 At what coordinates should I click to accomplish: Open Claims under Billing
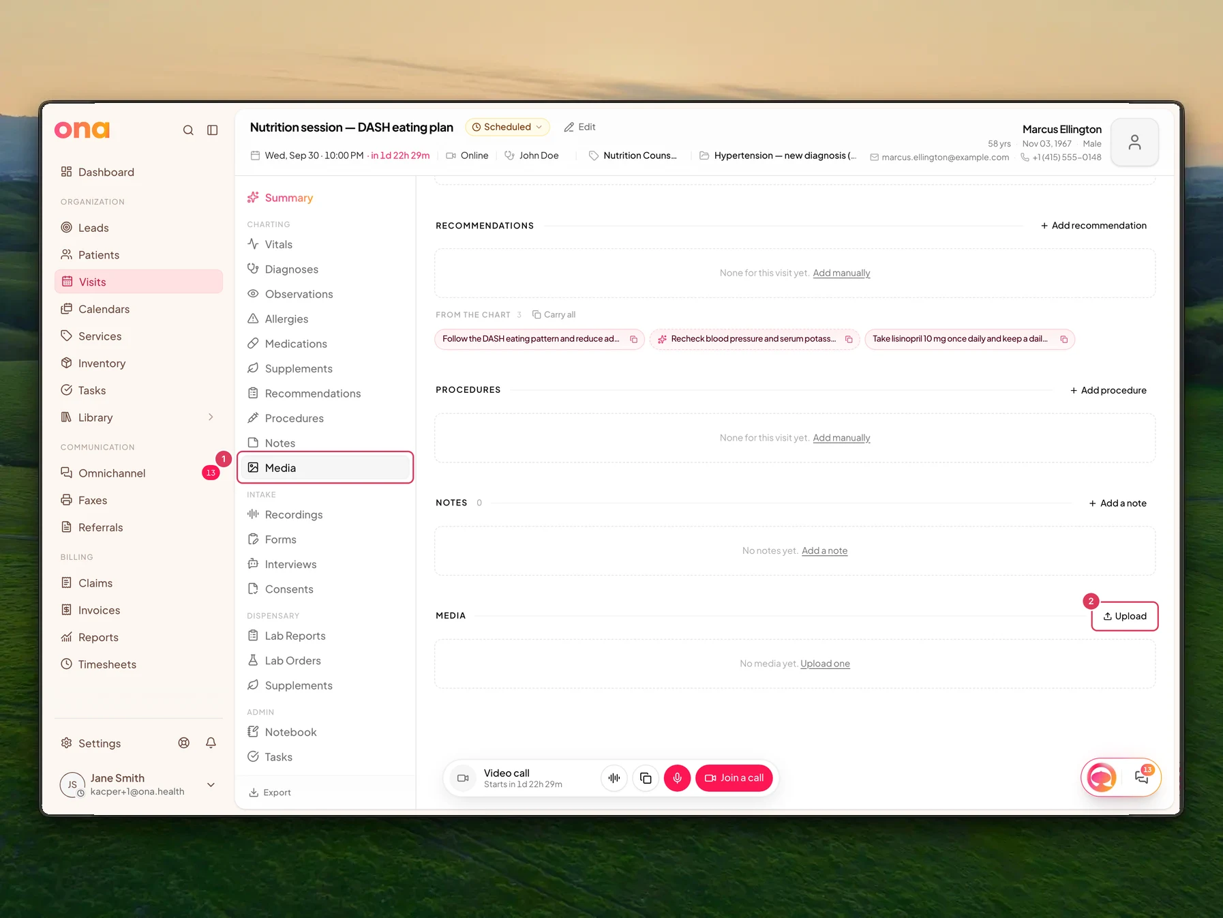point(138,583)
